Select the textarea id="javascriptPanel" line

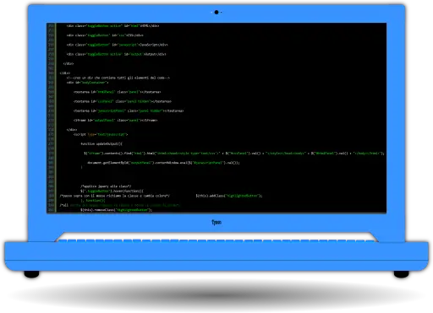pos(129,111)
